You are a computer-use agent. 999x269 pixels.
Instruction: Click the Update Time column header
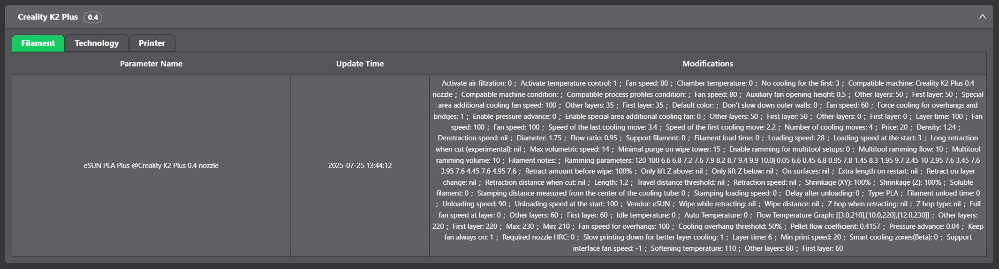point(360,64)
